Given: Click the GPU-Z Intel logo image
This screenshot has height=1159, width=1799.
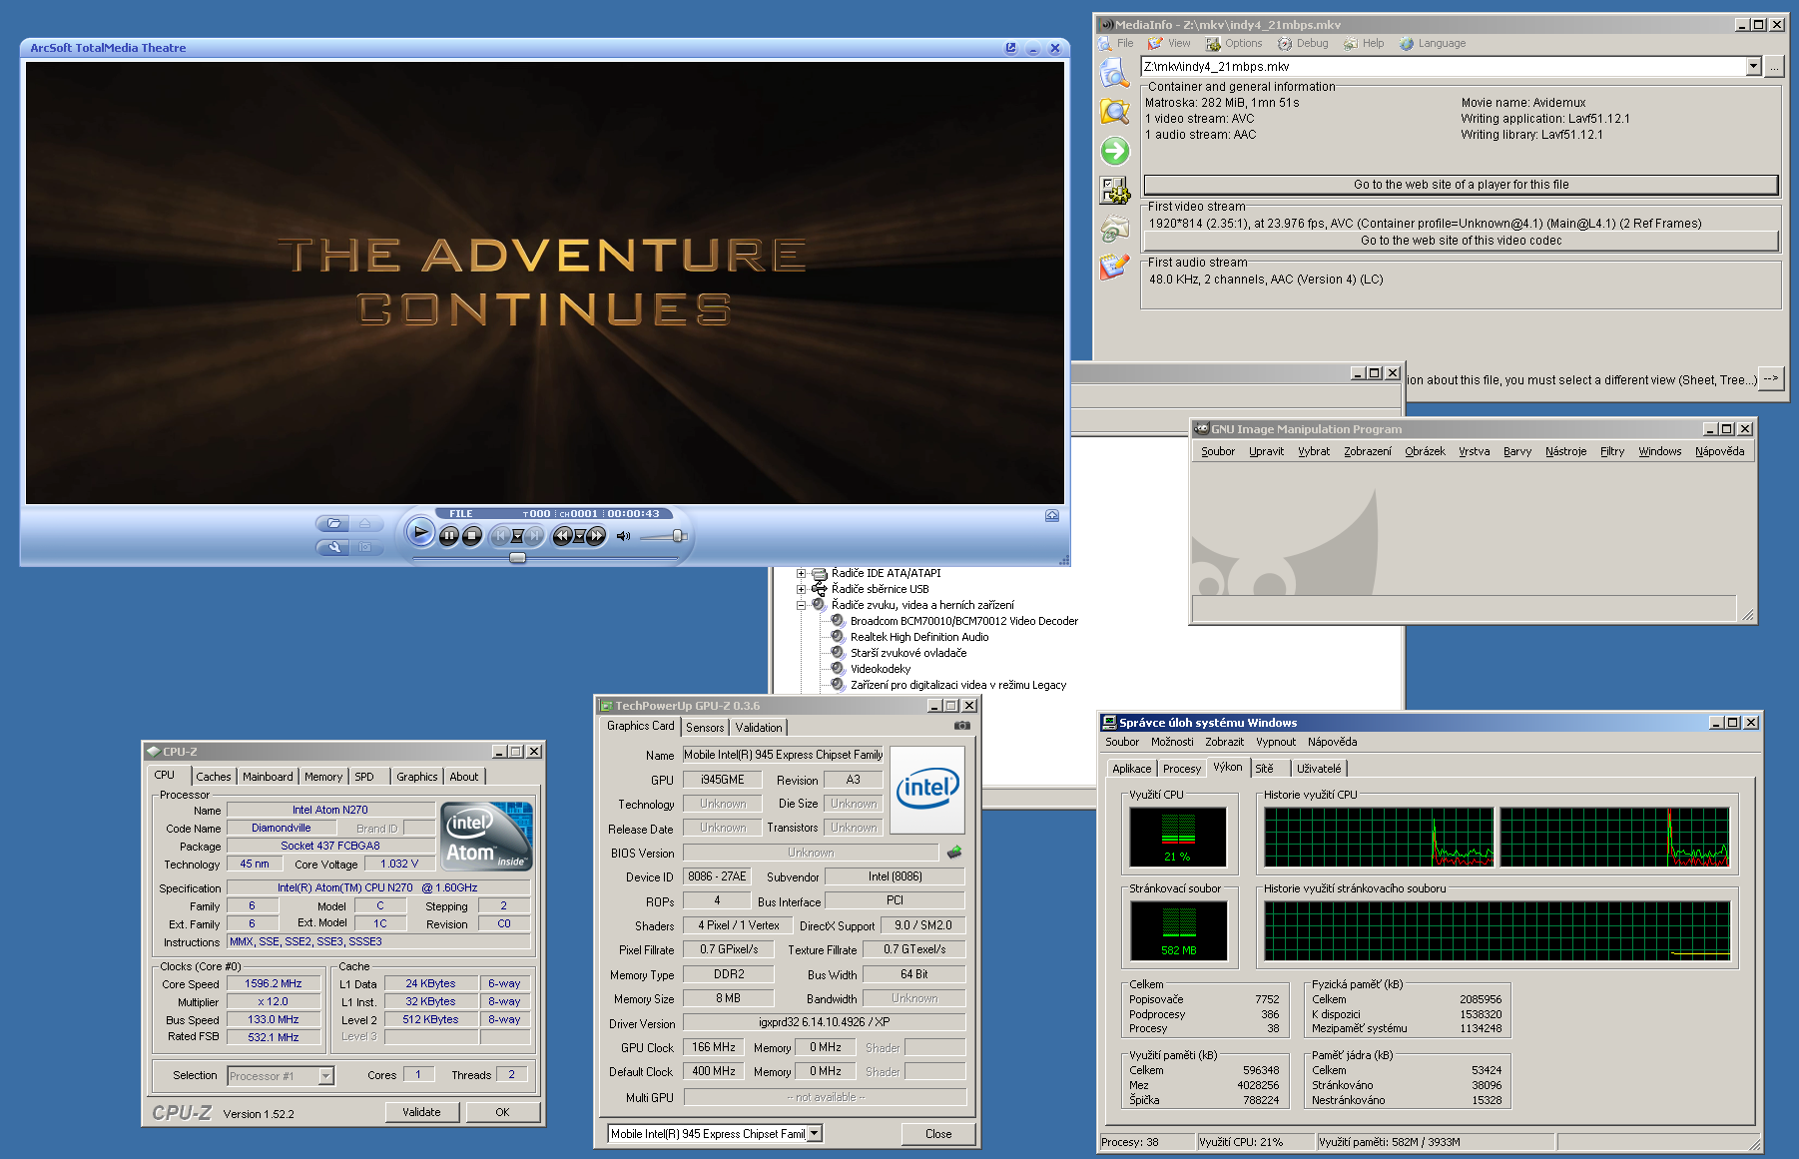Looking at the screenshot, I should (x=927, y=790).
